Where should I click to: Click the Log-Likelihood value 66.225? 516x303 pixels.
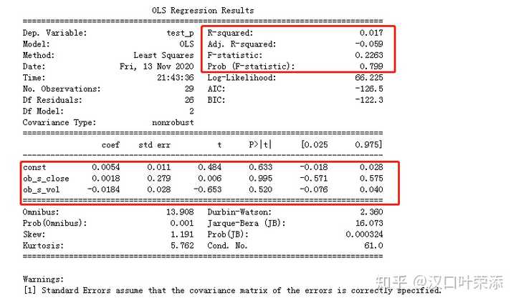coord(369,78)
